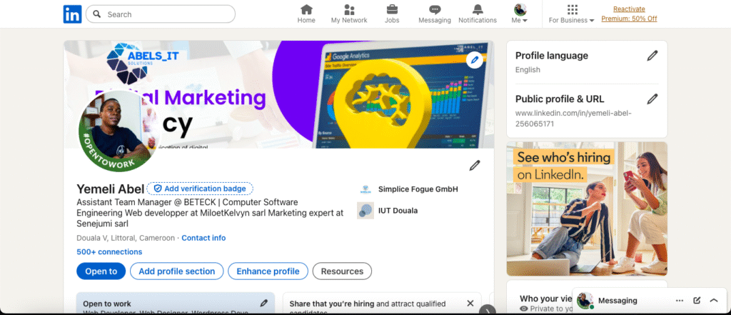This screenshot has height=315, width=731.
Task: Dismiss the 'Share that you're hiring' card
Action: pos(470,304)
